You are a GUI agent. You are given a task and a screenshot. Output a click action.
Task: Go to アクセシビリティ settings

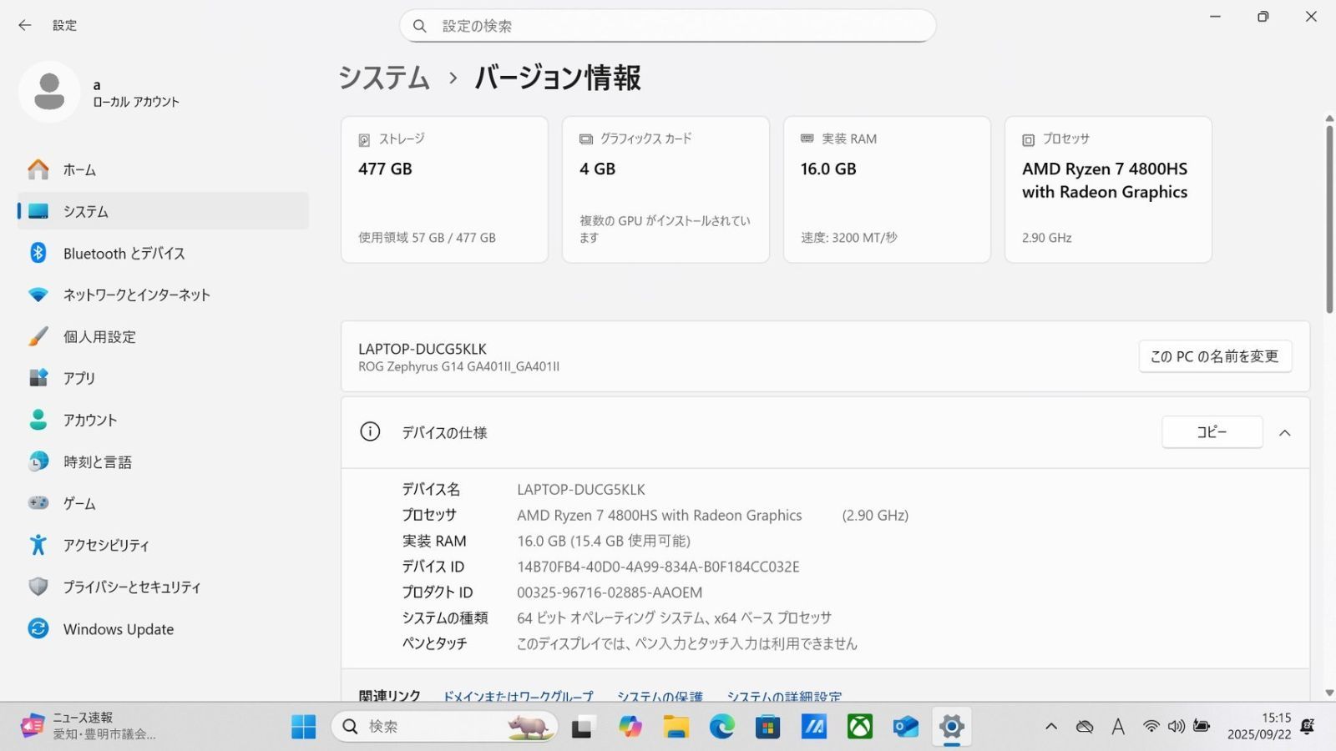(106, 546)
